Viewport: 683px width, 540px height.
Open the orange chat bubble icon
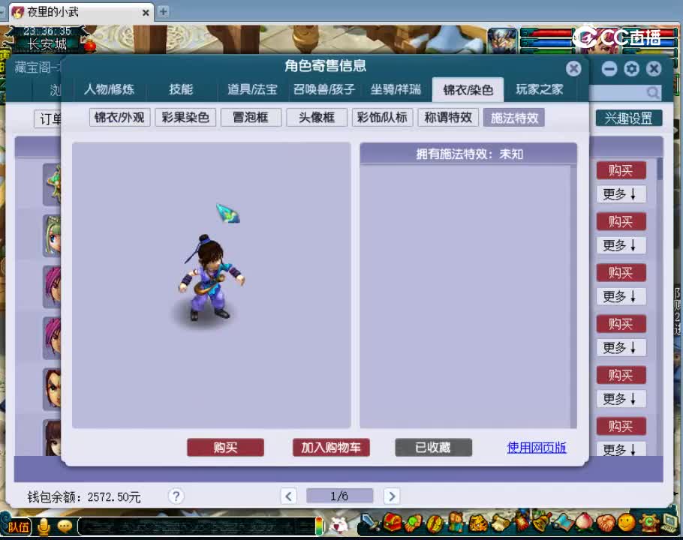tap(65, 527)
